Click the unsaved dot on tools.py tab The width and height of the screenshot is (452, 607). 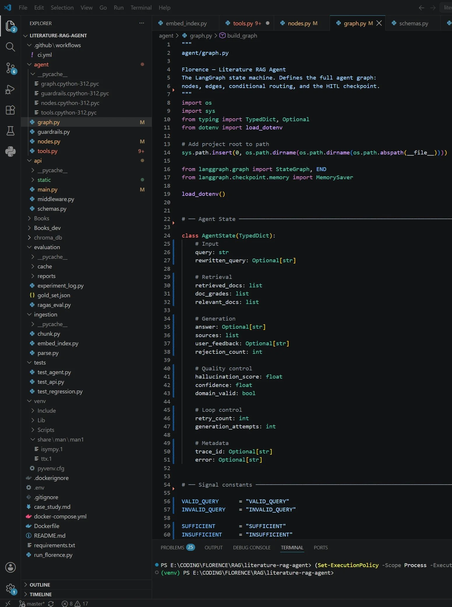point(267,23)
